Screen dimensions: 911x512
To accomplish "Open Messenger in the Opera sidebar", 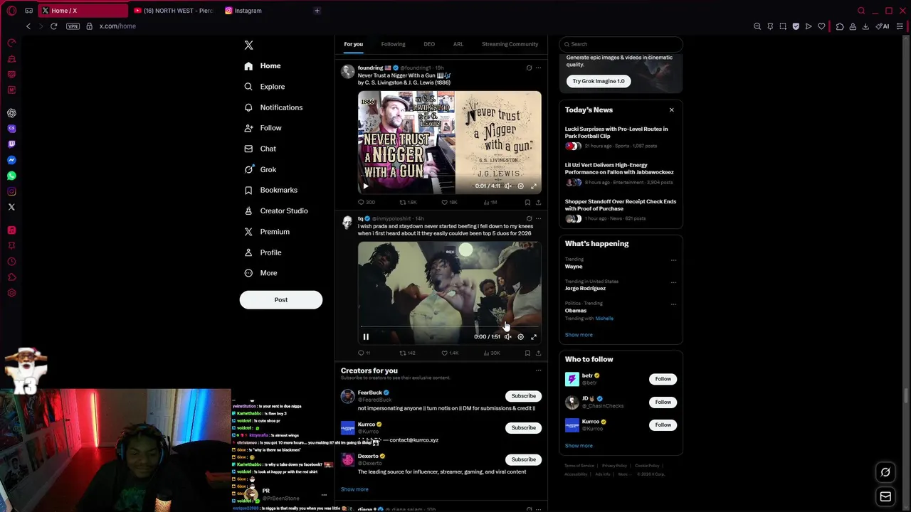I will 11,160.
